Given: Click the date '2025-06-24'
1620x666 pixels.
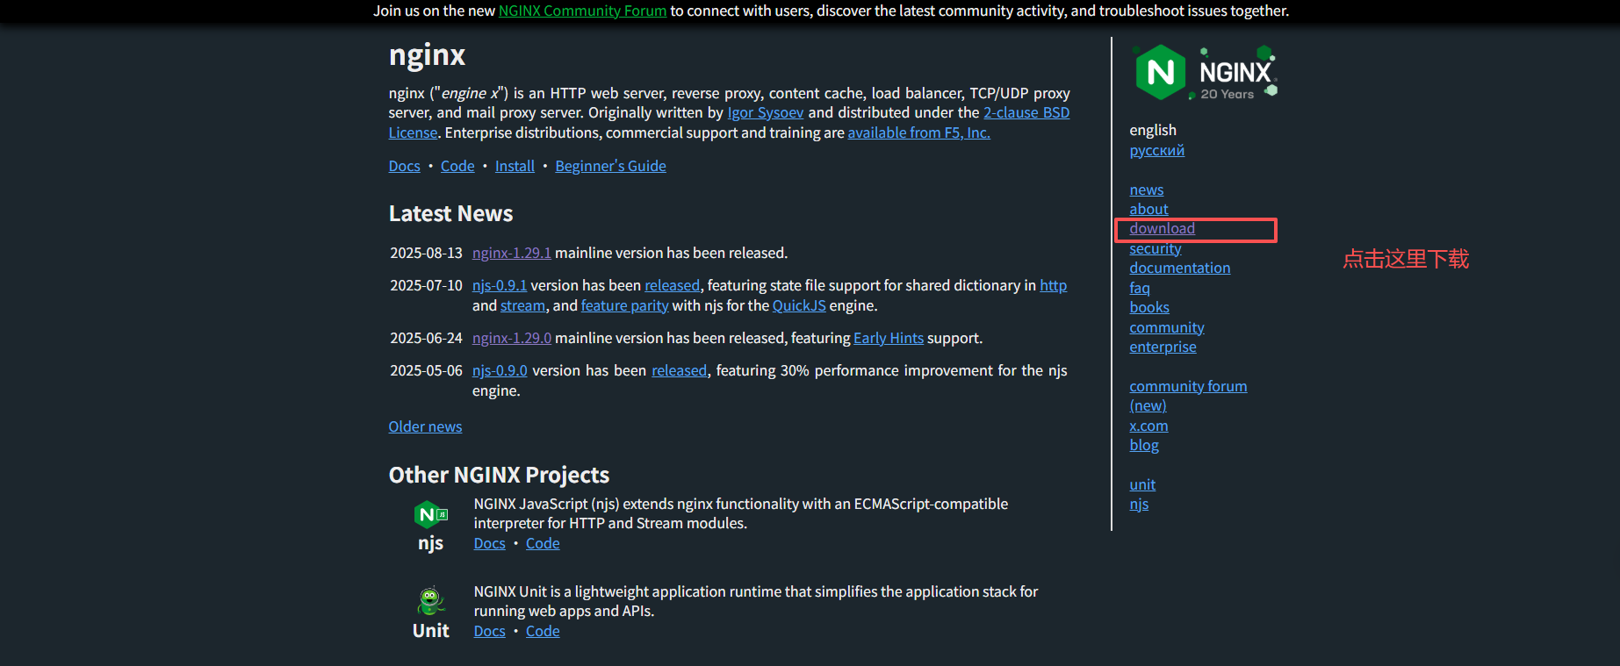Looking at the screenshot, I should point(426,338).
